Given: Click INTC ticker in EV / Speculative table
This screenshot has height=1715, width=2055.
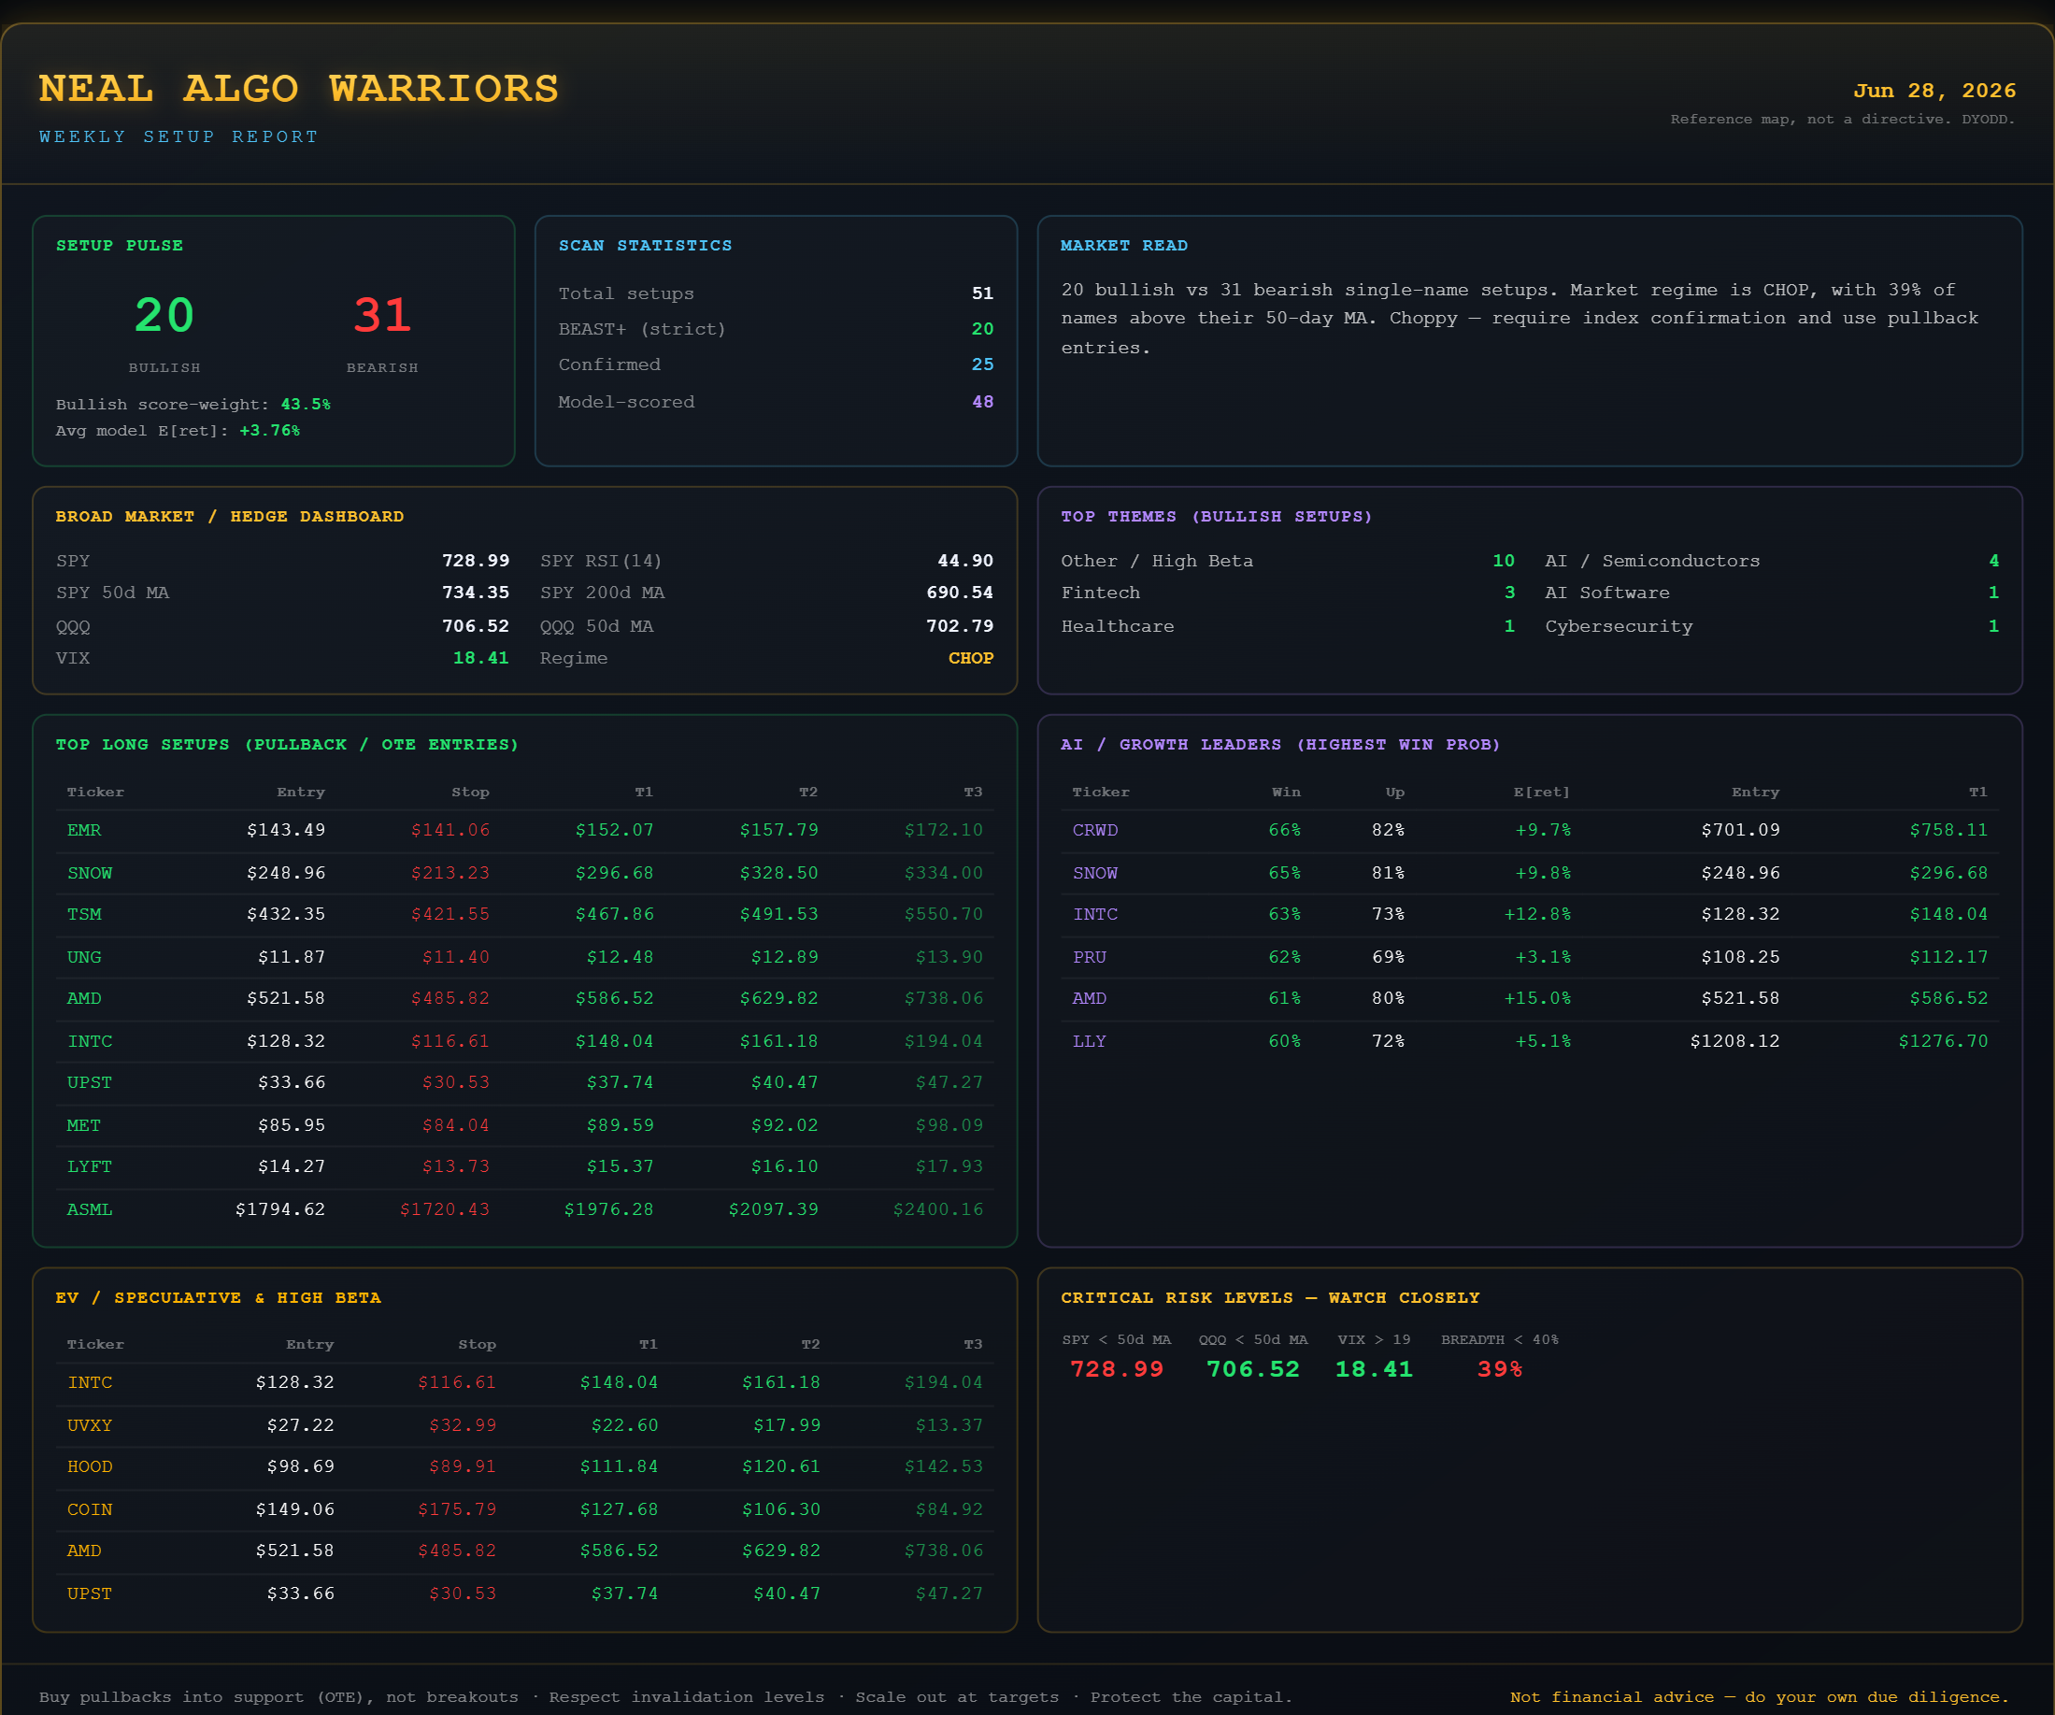Looking at the screenshot, I should click(89, 1382).
